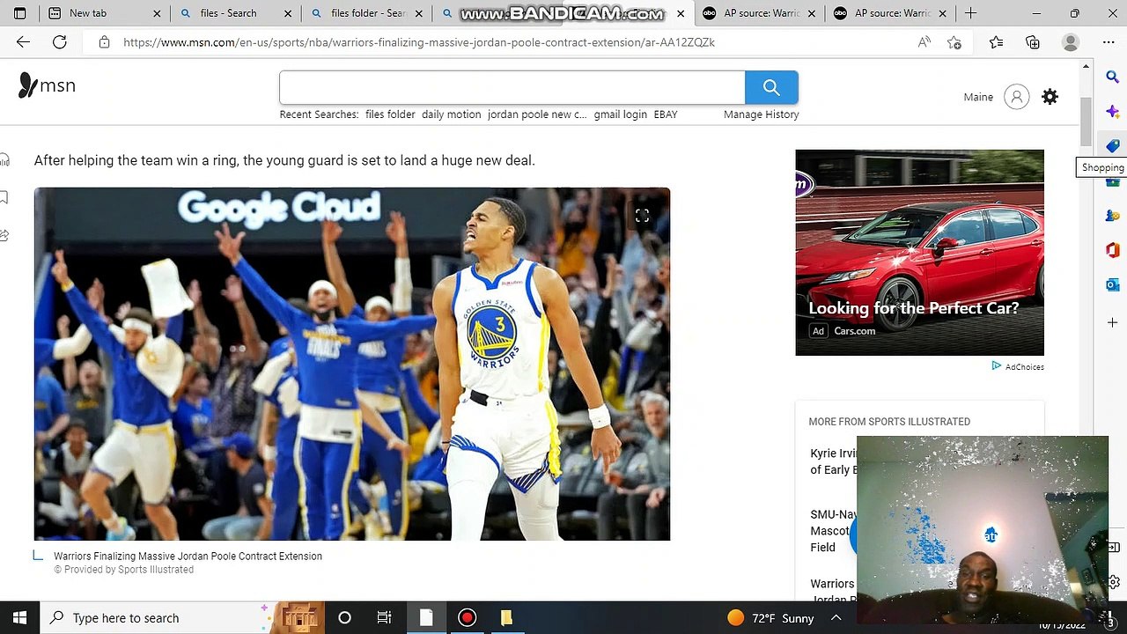Screen dimensions: 1127x634
Task: Expand article image to fullscreen icon
Action: point(642,216)
